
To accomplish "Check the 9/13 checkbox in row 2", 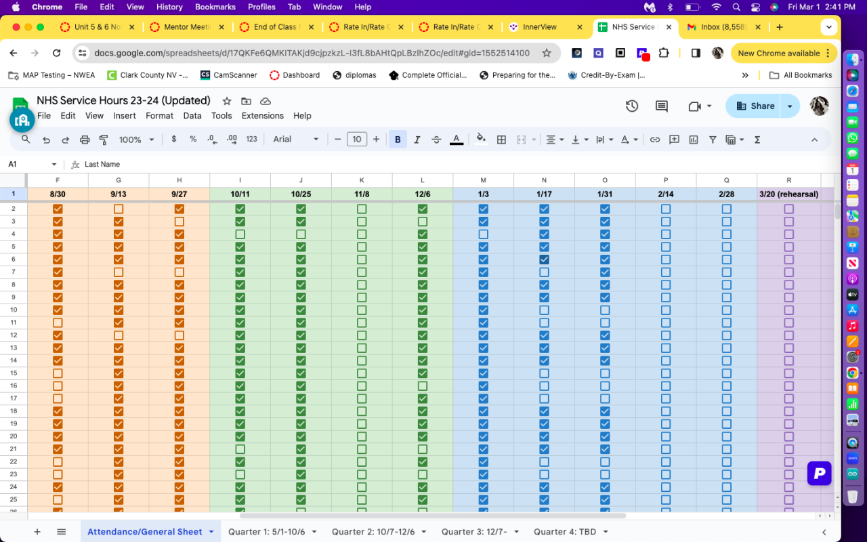I will point(119,209).
